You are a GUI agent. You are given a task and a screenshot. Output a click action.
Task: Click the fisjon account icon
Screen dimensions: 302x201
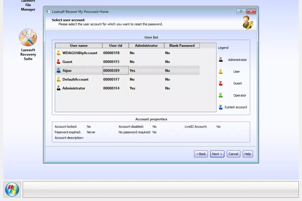(x=59, y=70)
